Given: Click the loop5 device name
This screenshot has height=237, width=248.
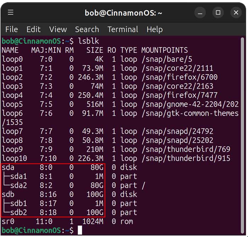Looking at the screenshot, I should 12,104.
